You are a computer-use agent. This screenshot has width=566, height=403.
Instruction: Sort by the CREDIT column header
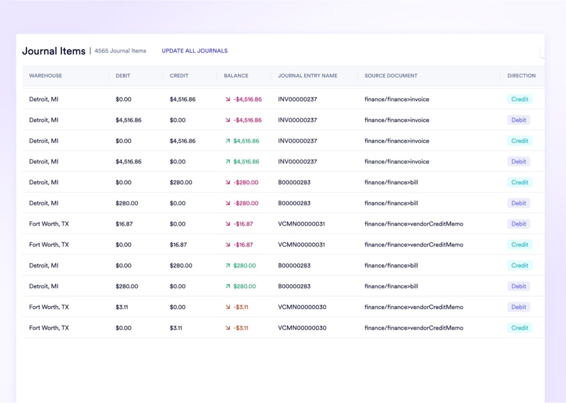[x=179, y=76]
